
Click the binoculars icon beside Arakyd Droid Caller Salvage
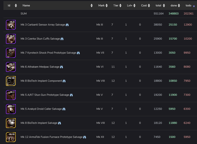64,109
